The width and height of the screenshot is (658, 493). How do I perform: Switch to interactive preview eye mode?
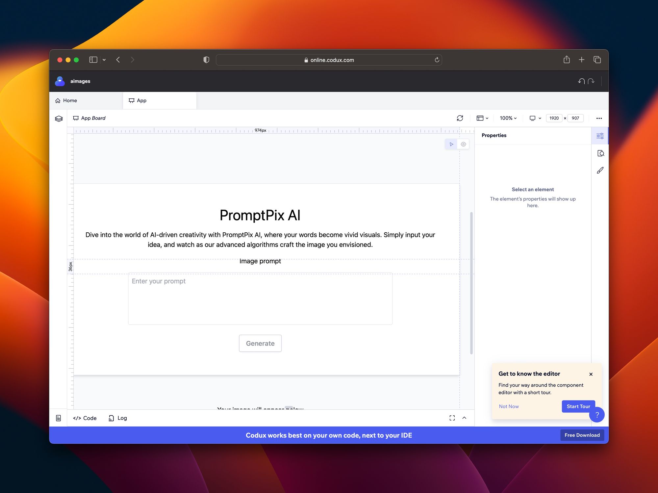point(463,144)
